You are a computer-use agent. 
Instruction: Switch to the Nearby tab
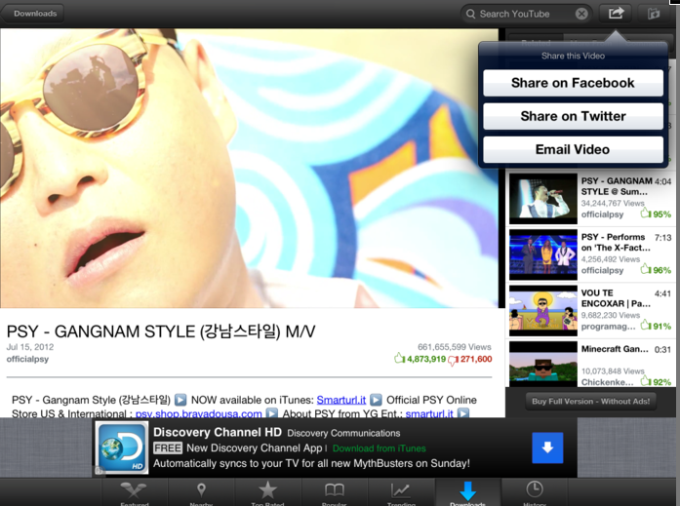[201, 492]
